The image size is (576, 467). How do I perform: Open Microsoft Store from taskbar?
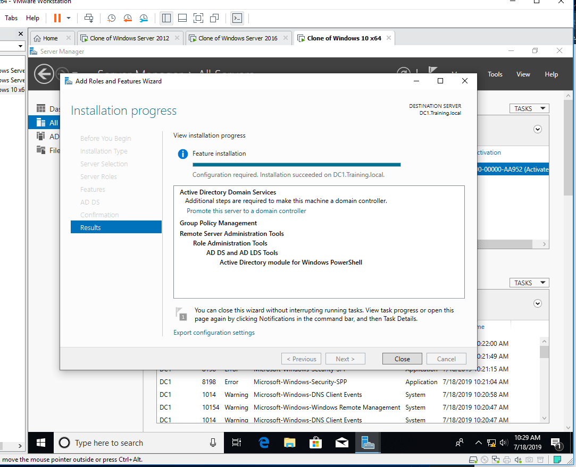coord(315,443)
